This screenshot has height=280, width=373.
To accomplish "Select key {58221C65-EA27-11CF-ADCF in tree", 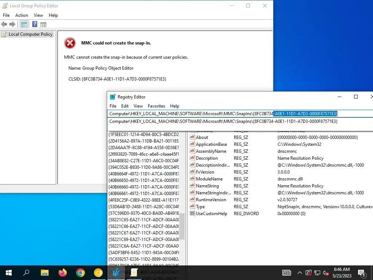I will pos(144,219).
